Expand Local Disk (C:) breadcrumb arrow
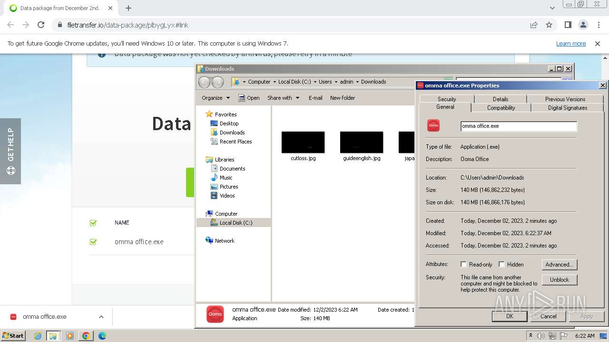This screenshot has height=342, width=609. pyautogui.click(x=315, y=82)
